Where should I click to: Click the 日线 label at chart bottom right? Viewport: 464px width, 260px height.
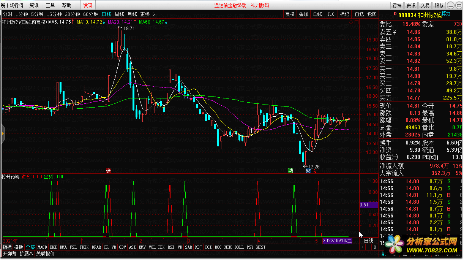[369, 241]
